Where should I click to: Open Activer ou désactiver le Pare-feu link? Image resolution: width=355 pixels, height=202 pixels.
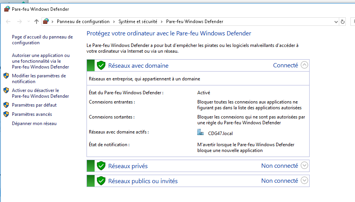[x=40, y=93]
